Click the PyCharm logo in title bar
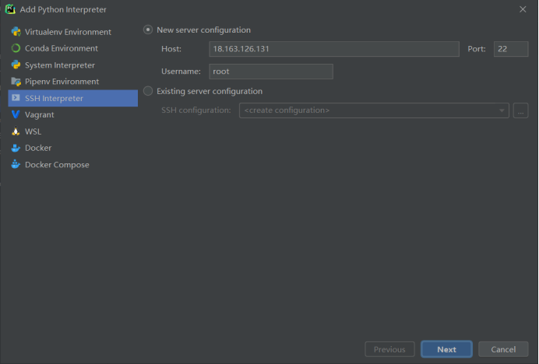The image size is (539, 364). pos(10,9)
